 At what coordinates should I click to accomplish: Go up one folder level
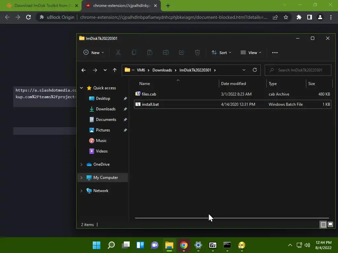click(115, 70)
